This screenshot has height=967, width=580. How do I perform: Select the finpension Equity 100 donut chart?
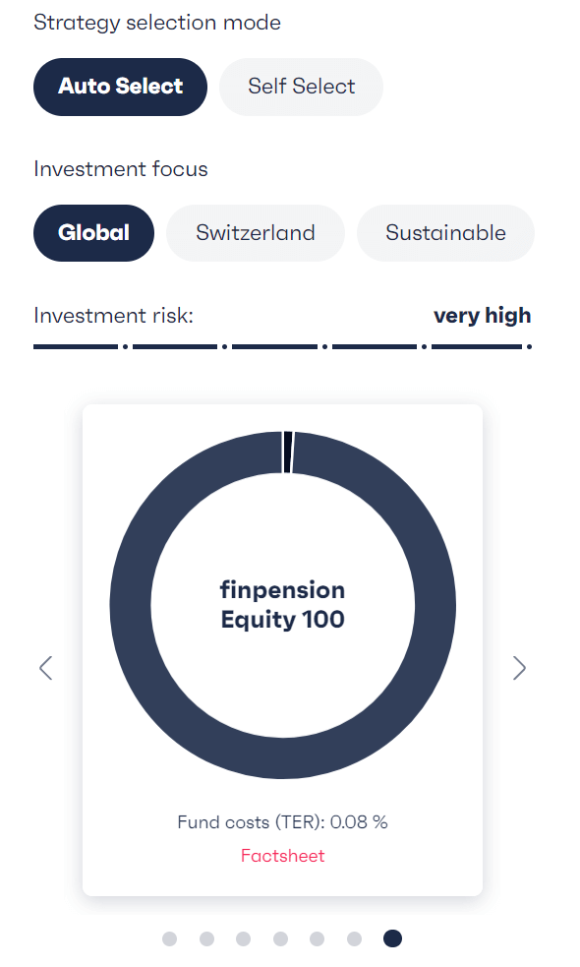(283, 606)
